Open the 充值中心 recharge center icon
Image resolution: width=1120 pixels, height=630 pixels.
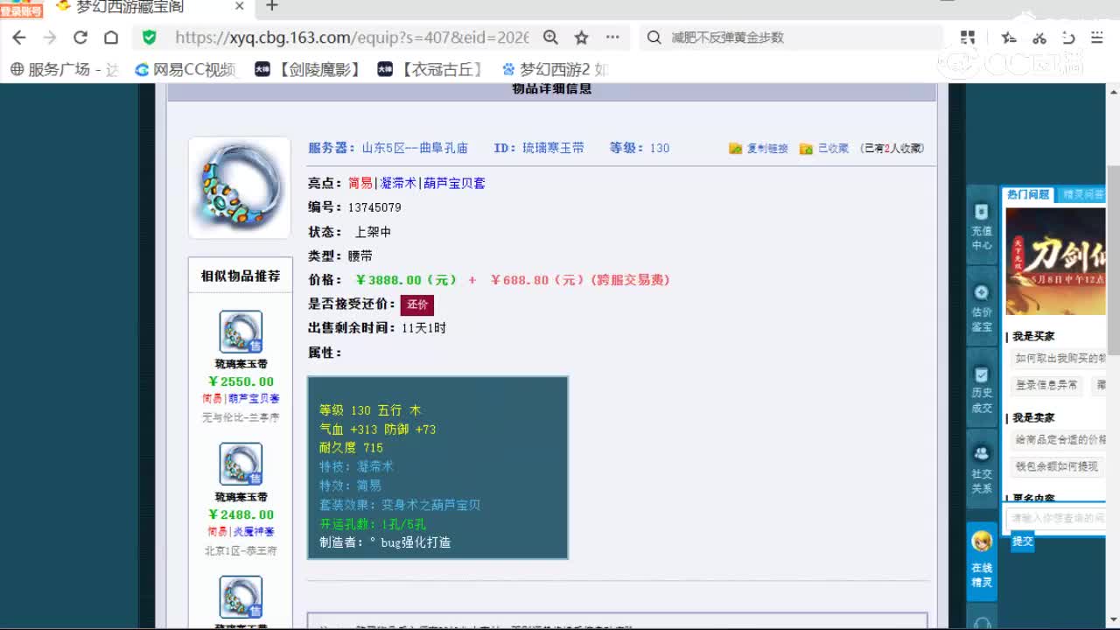click(x=982, y=227)
